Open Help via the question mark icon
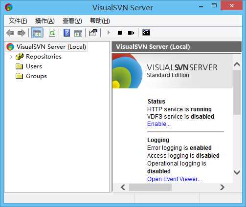246x207 pixels. [x=67, y=33]
